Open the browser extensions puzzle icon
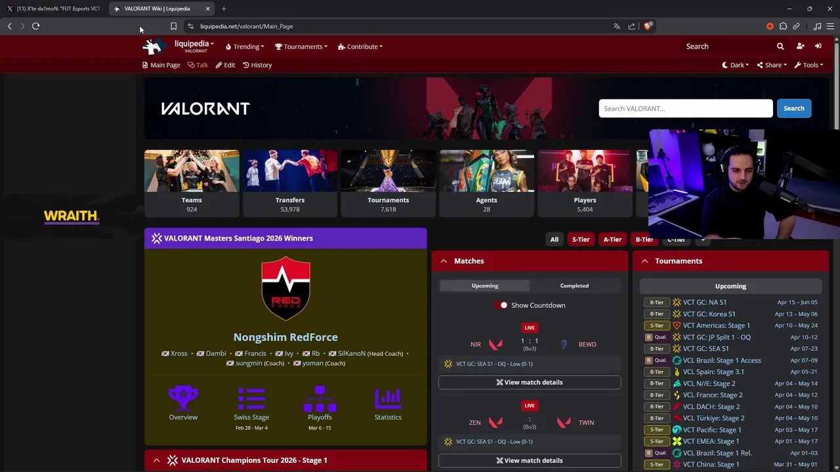 (x=783, y=26)
